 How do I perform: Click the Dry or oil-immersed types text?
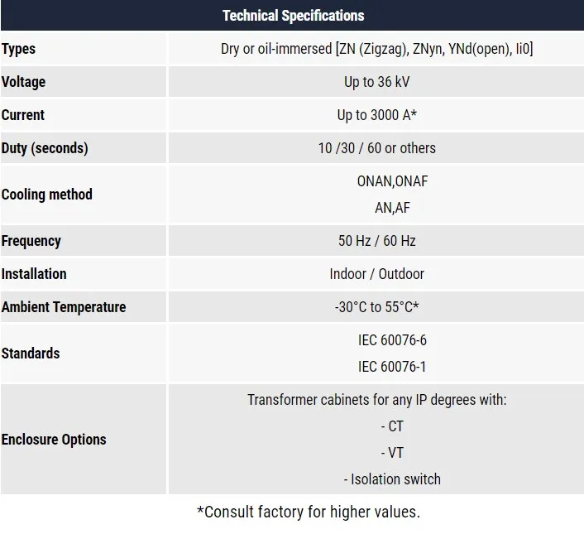pyautogui.click(x=376, y=49)
